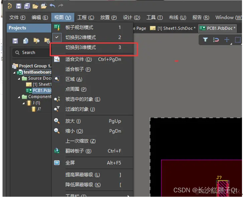Open the 工程 (C) menu
The width and height of the screenshot is (243, 197).
[x=86, y=17]
